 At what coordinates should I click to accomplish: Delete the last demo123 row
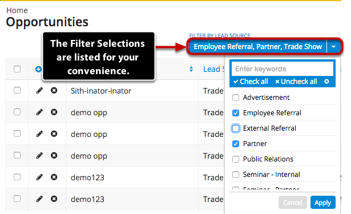click(x=54, y=199)
